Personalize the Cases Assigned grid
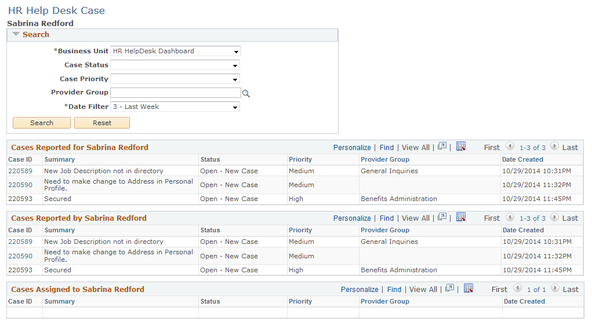 pyautogui.click(x=359, y=289)
